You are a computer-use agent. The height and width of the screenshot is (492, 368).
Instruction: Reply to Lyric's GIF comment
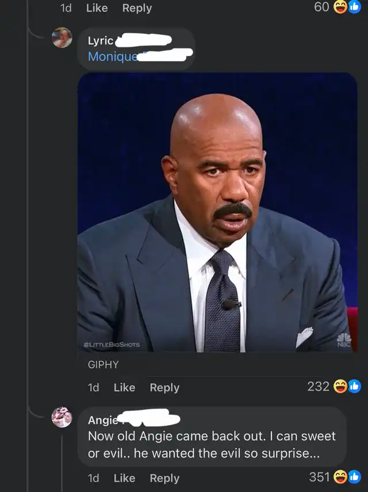tap(164, 387)
